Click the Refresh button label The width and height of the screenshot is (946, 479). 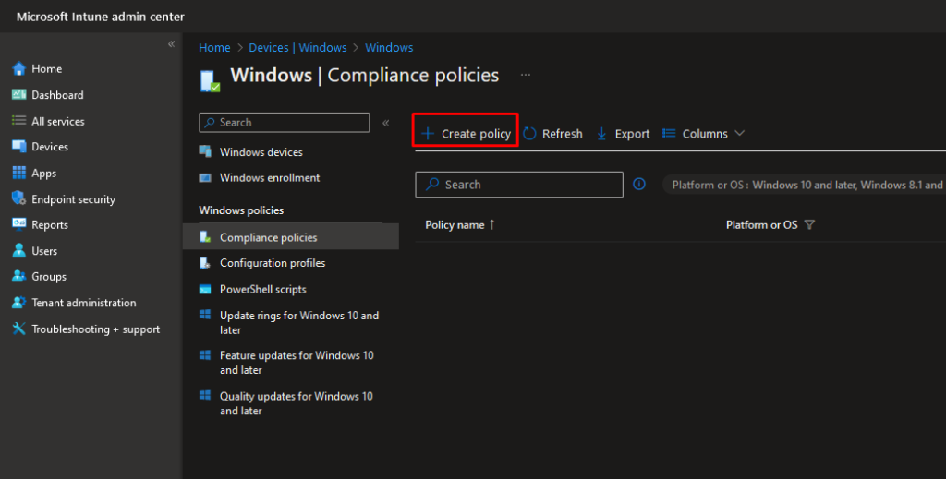click(x=563, y=134)
